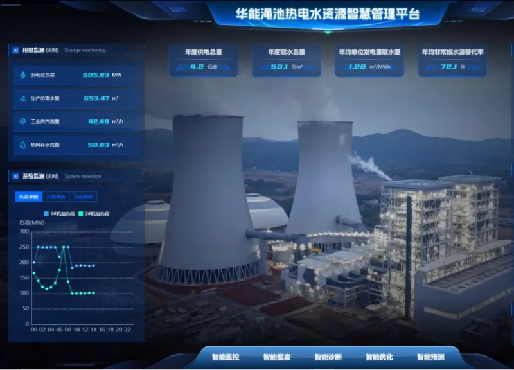This screenshot has height=370, width=514.
Task: Click the 505.93 MW value
Action: pos(102,75)
